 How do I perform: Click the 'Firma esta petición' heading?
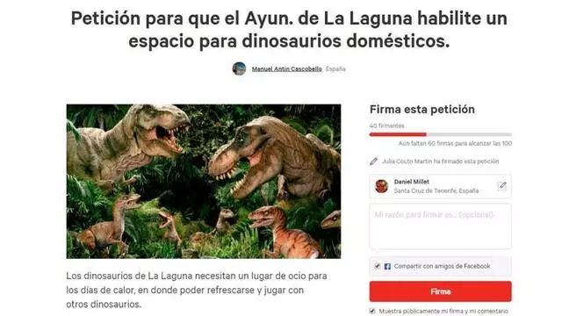click(x=422, y=109)
